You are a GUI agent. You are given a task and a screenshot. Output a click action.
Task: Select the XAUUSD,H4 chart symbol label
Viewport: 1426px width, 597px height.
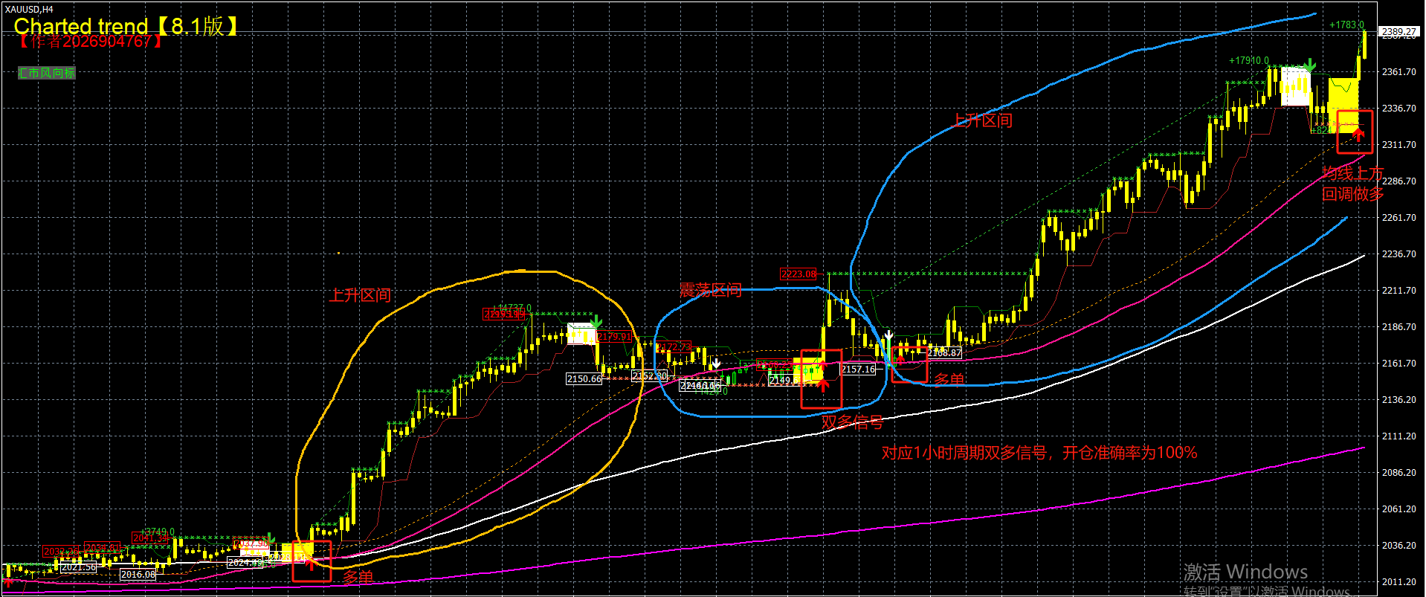29,9
